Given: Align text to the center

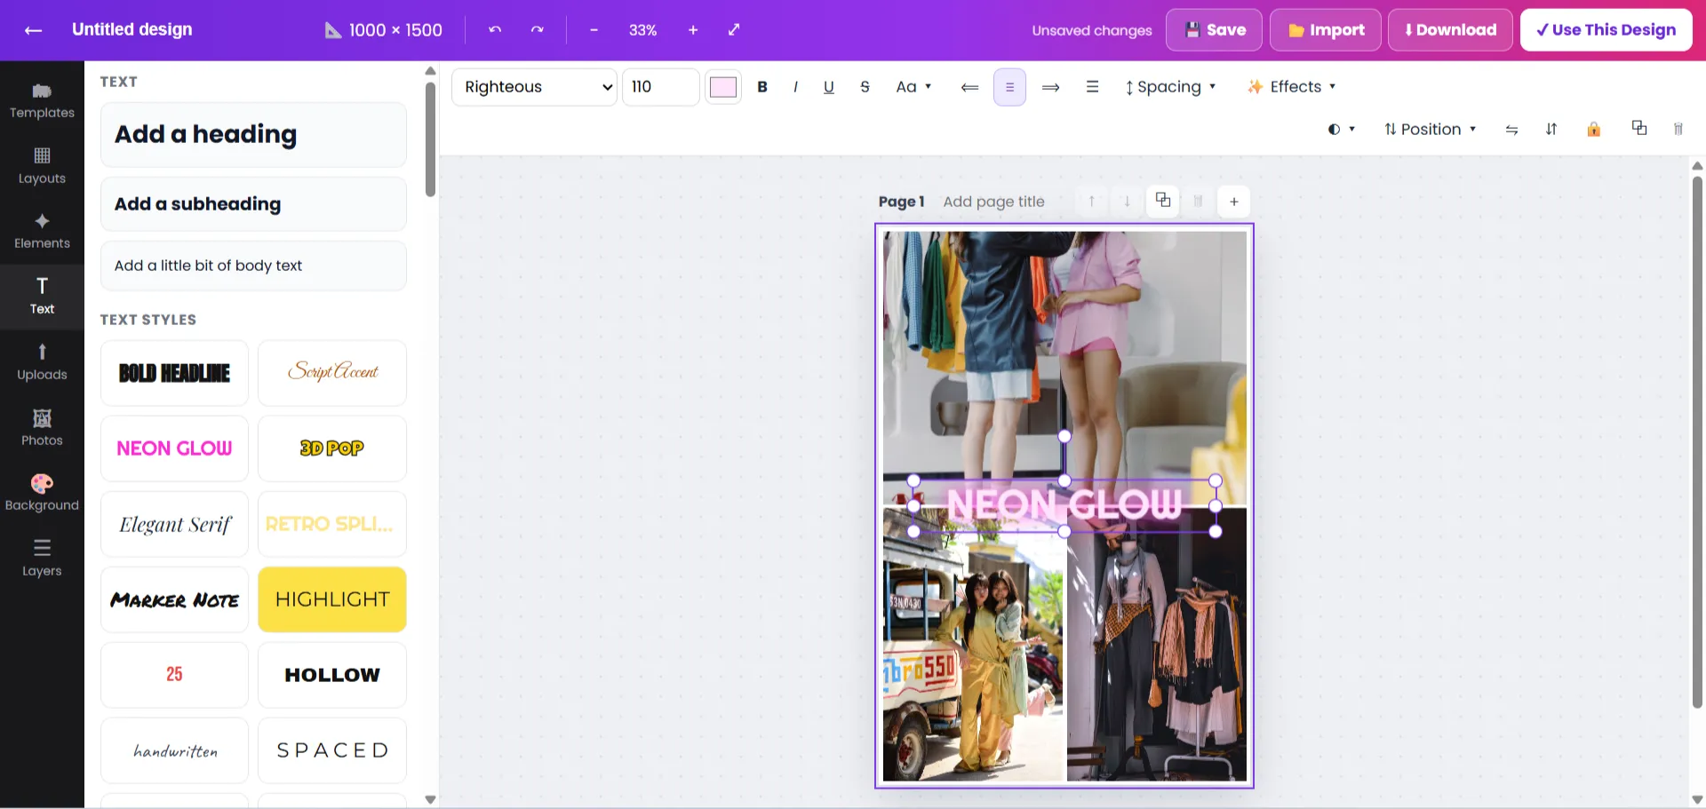Looking at the screenshot, I should coord(1009,87).
